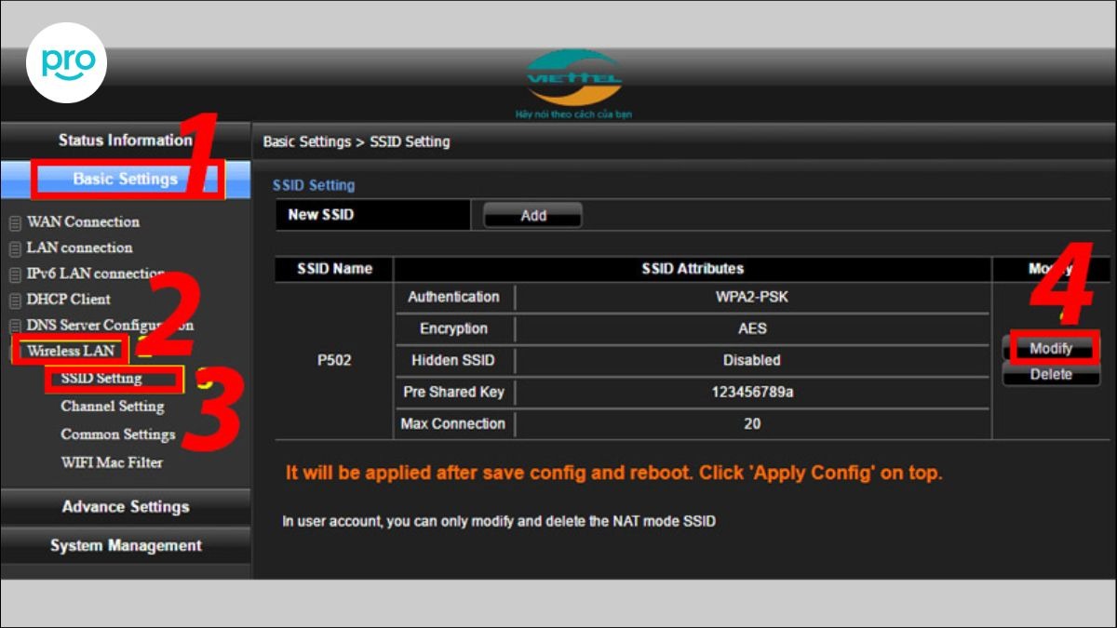Open Channel Setting submenu item
This screenshot has width=1117, height=628.
pos(113,407)
